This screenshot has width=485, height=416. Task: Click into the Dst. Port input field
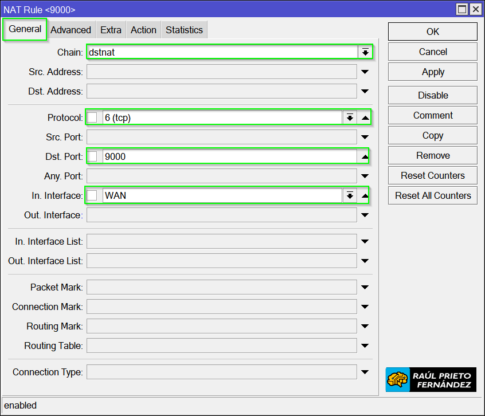coord(229,156)
